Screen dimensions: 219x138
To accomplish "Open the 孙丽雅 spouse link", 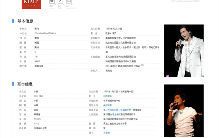I will click(106, 133).
